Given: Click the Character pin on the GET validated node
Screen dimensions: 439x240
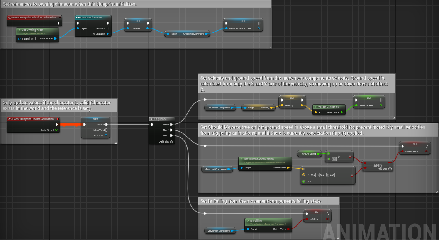Looking at the screenshot, I should 106,135.
